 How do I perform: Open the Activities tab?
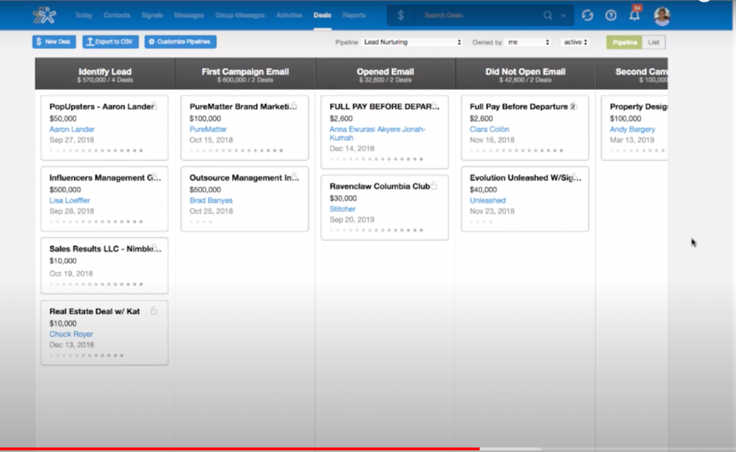289,16
